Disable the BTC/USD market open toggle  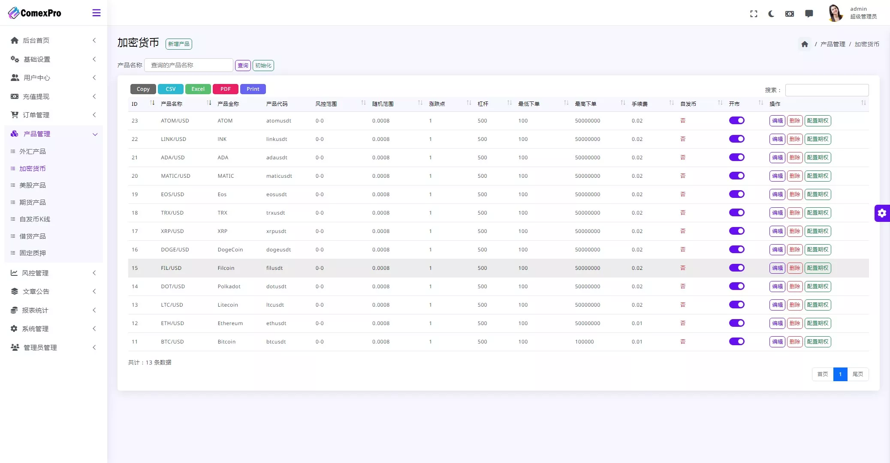(736, 342)
